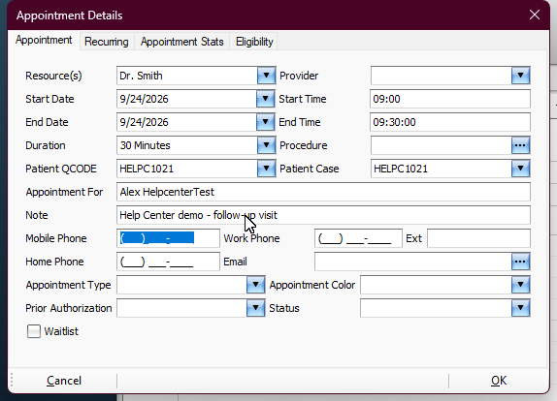Expand the Appointment Type dropdown arrow
This screenshot has width=557, height=401.
[x=255, y=285]
